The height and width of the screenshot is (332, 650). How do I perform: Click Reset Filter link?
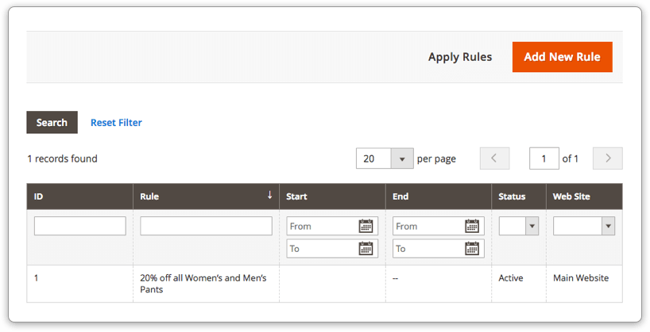[x=116, y=123]
